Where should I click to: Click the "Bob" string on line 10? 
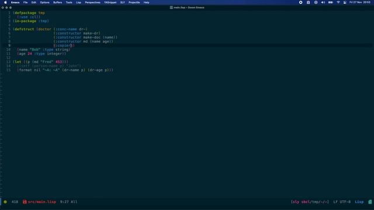35,50
